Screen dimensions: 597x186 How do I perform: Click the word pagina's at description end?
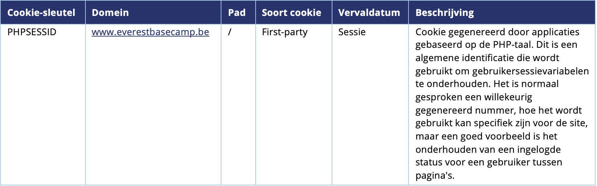(434, 175)
